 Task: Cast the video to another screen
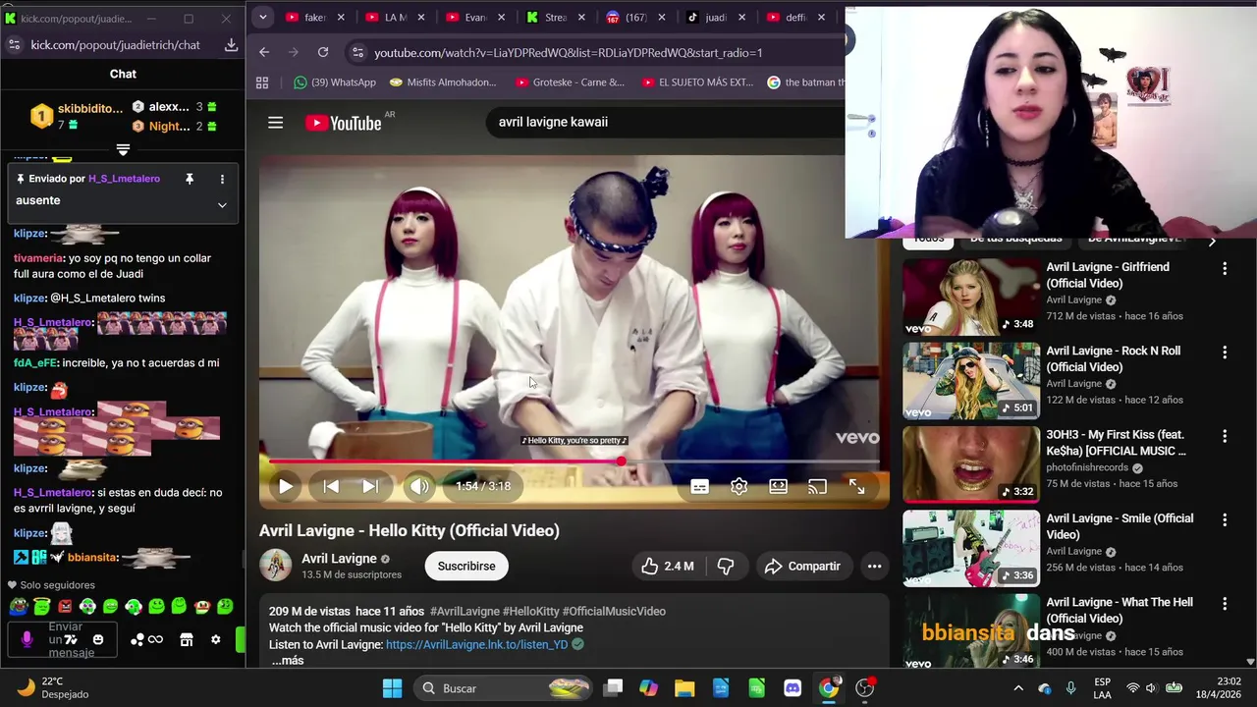tap(817, 486)
